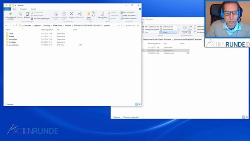Open the recent locations dropdown arrow
Image resolution: width=250 pixels, height=141 pixels.
[x=13, y=25]
